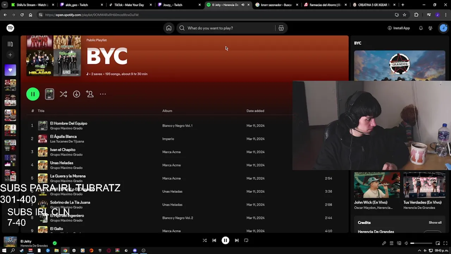Open album Blanco y Negro Vol. 1
Image resolution: width=451 pixels, height=254 pixels.
click(x=177, y=126)
